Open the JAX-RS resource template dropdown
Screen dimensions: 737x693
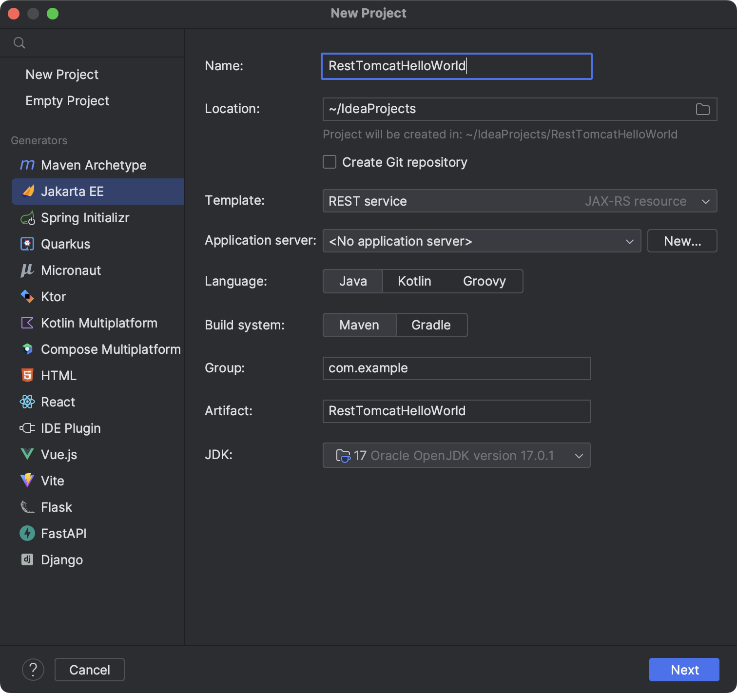click(705, 201)
